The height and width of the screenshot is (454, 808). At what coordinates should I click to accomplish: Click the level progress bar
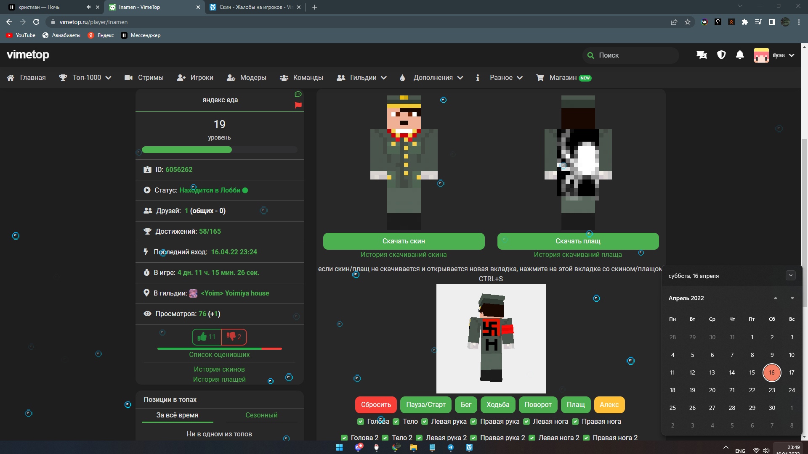pos(219,150)
